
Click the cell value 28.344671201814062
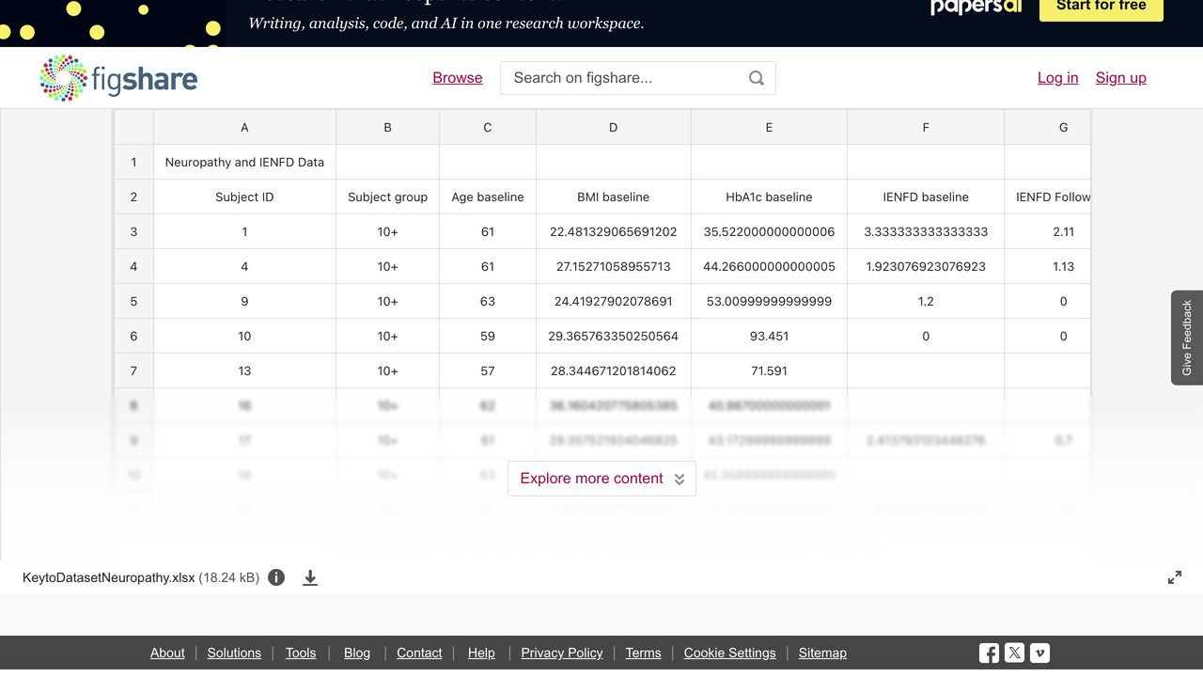(x=614, y=370)
